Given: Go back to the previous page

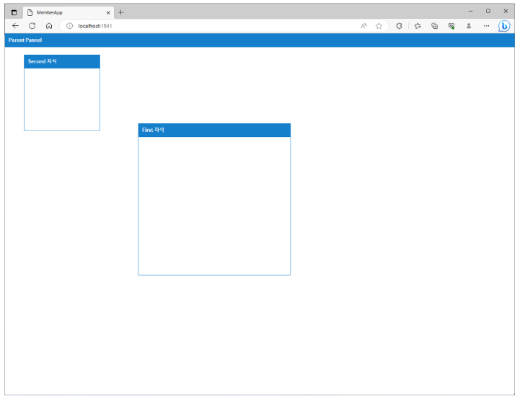Looking at the screenshot, I should [15, 26].
